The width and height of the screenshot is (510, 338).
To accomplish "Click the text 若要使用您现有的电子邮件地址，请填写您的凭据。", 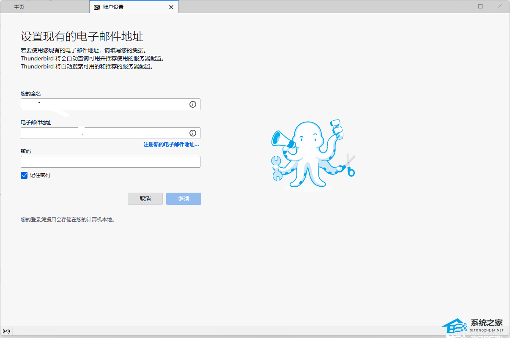I will click(84, 50).
